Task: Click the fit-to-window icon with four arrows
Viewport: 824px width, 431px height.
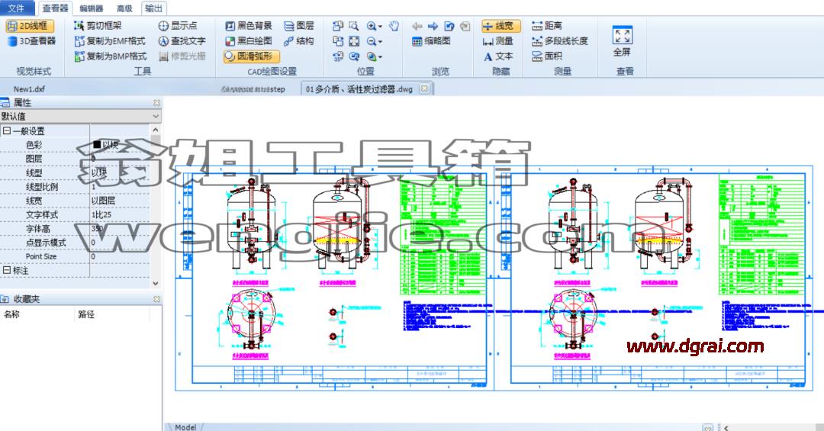Action: tap(354, 41)
